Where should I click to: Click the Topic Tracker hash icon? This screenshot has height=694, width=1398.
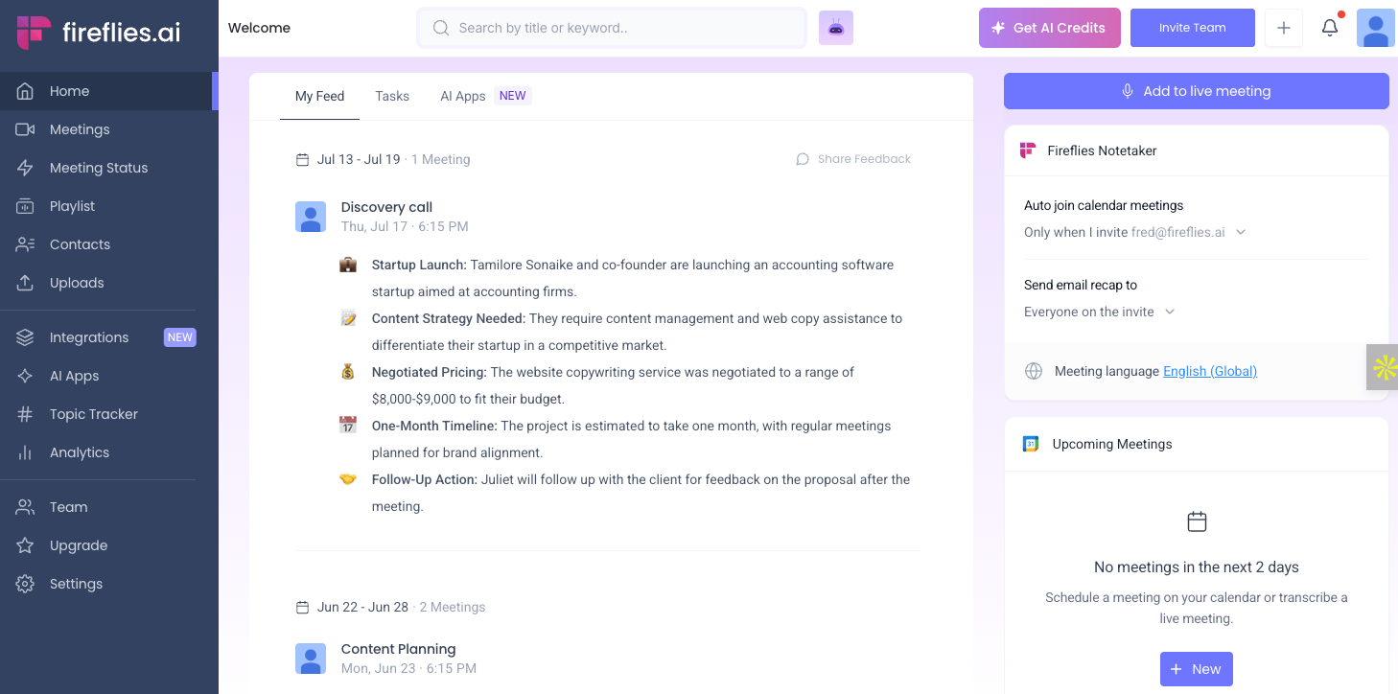pyautogui.click(x=25, y=414)
